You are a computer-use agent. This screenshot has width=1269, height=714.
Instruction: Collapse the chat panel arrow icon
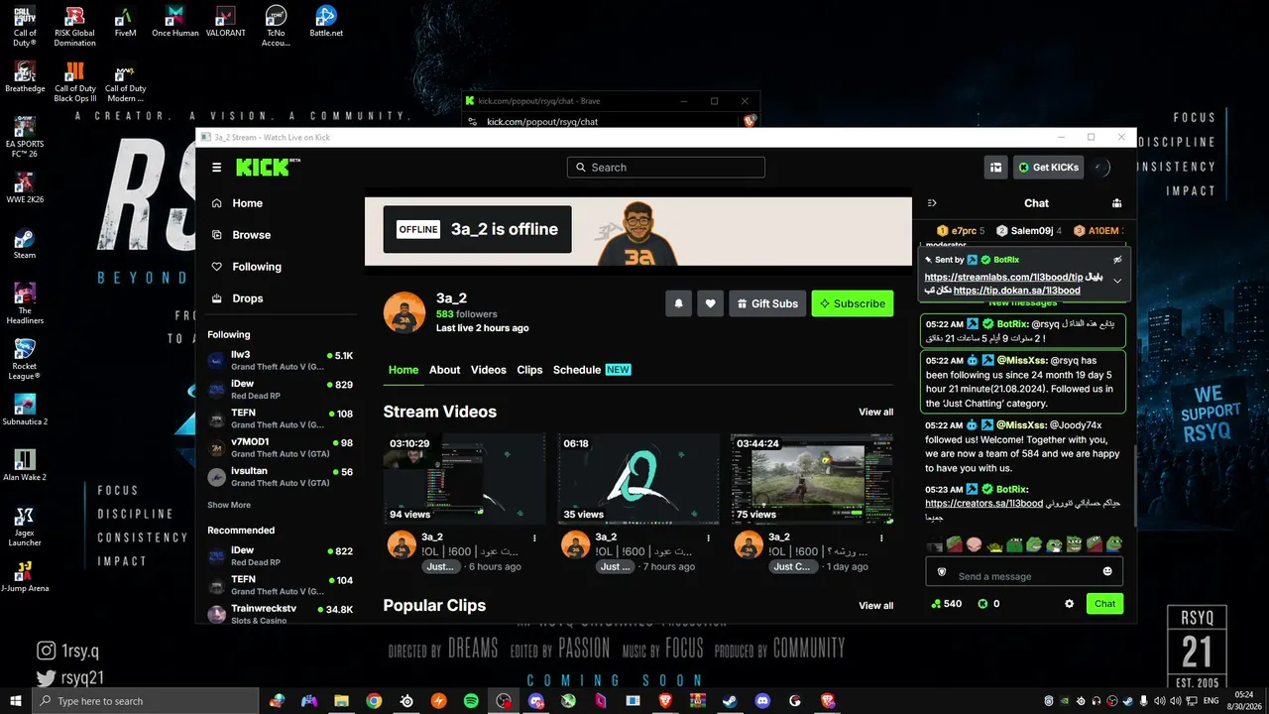coord(932,203)
